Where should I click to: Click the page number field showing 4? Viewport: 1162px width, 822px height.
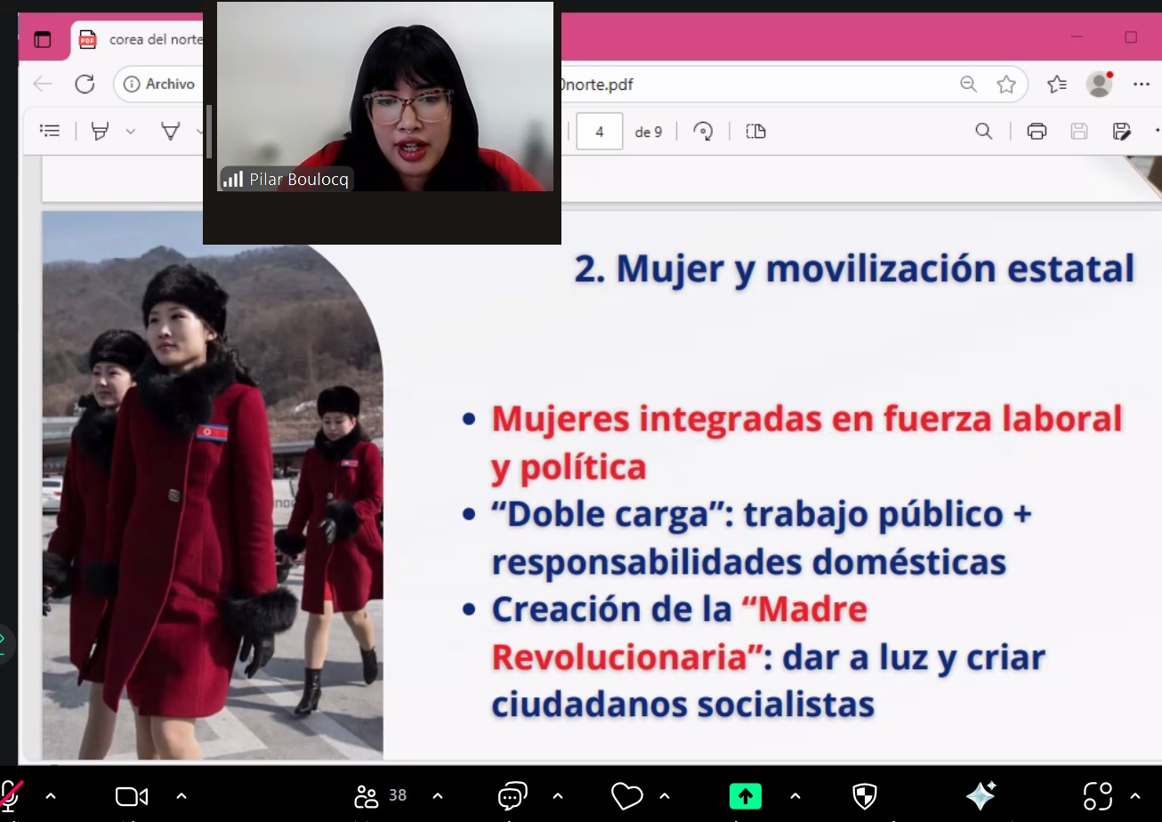click(x=599, y=132)
